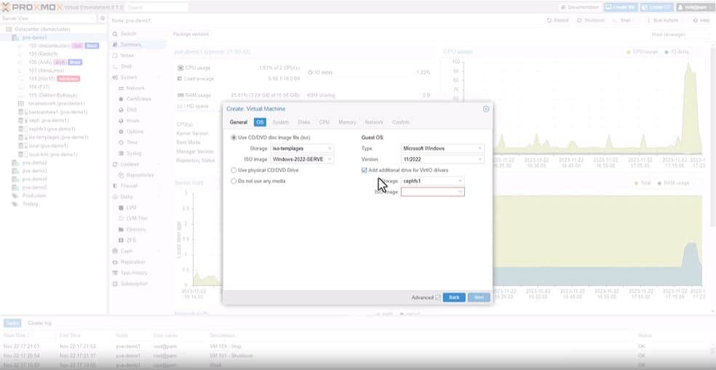Switch to the OS tab
Viewport: 716px width, 370px height.
(x=260, y=122)
